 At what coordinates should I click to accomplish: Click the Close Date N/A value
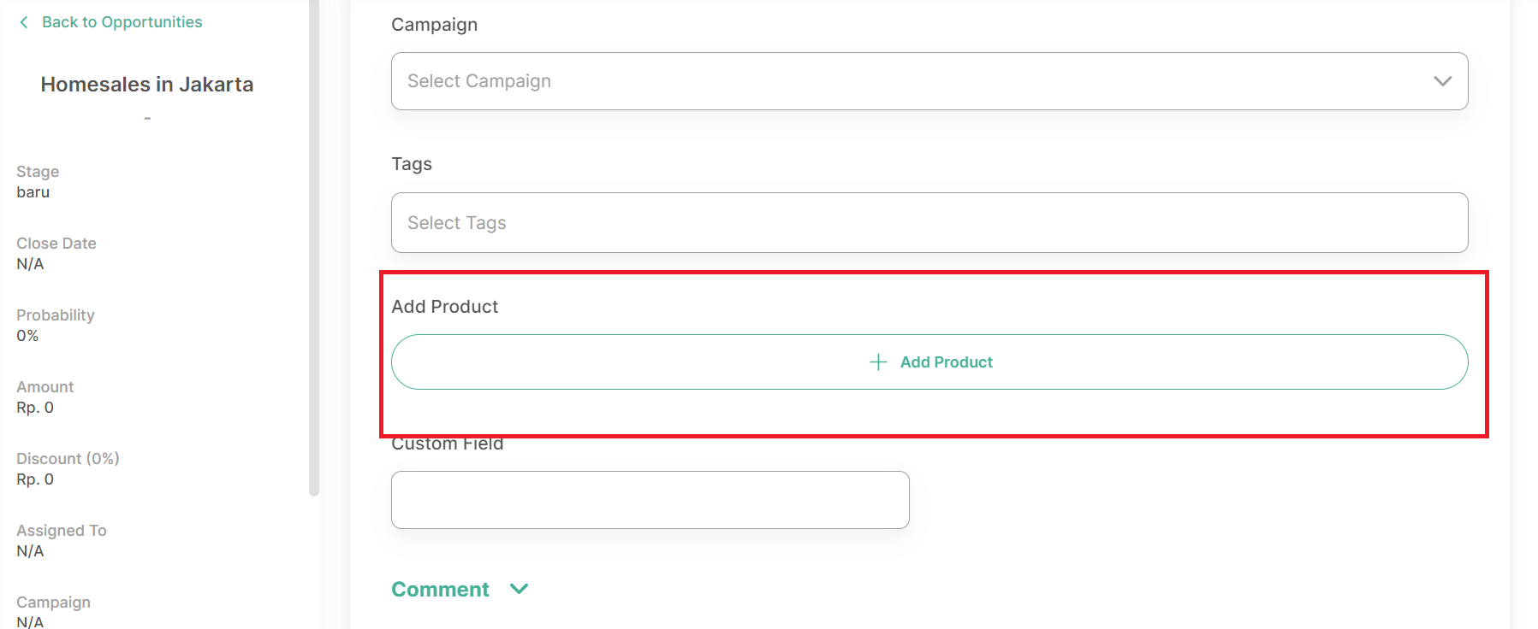(x=30, y=264)
